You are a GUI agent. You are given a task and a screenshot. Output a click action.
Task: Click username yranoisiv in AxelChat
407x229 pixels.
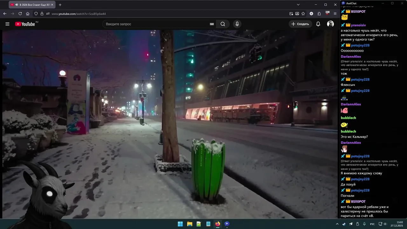(x=358, y=25)
